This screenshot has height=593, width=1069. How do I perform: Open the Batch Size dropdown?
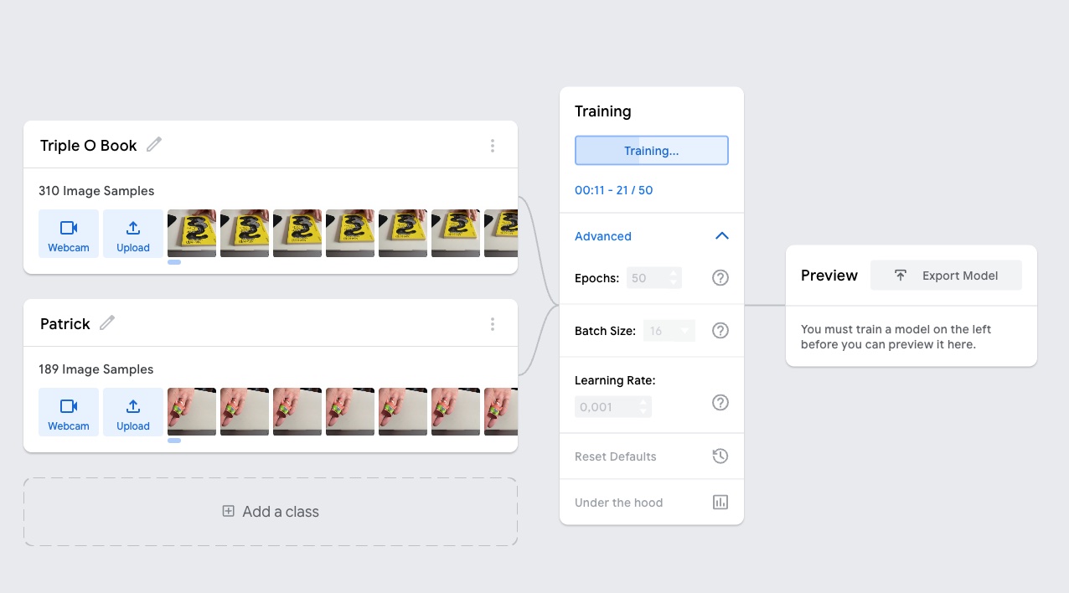click(x=669, y=331)
